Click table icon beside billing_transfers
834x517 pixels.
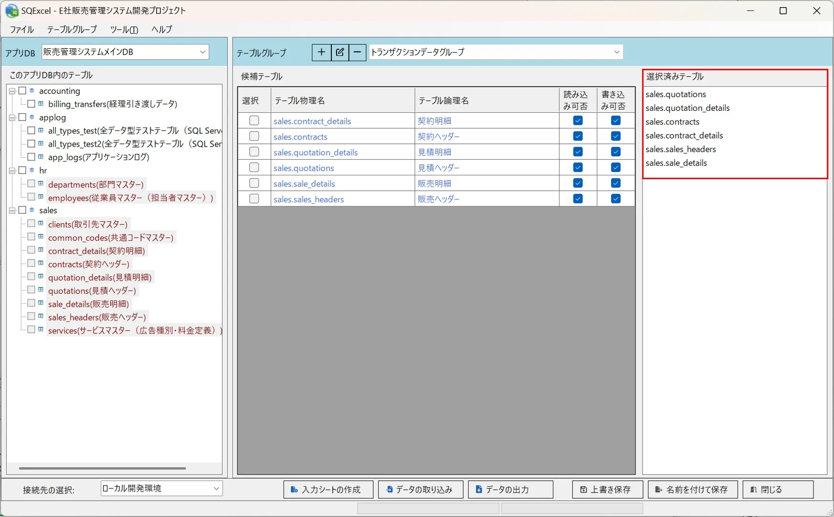tap(41, 104)
